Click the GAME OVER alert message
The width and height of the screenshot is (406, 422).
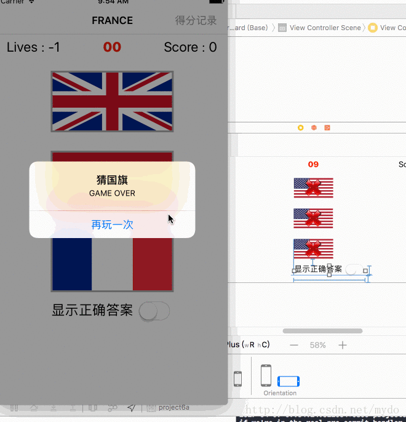pos(112,193)
